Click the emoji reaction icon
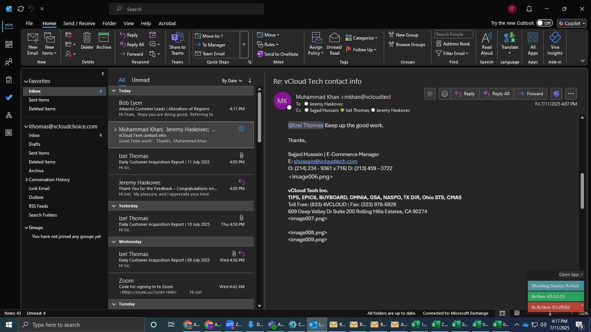591x332 pixels. tap(445, 94)
